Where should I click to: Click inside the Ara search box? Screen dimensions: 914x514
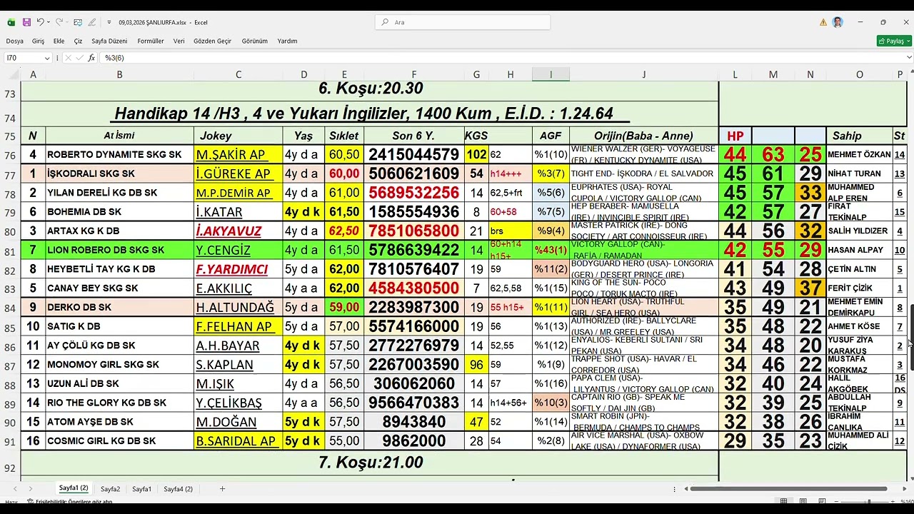tap(463, 22)
